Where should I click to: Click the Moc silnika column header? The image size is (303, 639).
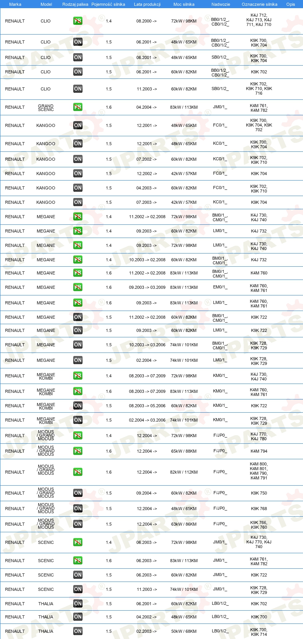tap(184, 4)
